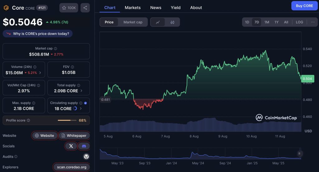This screenshot has width=319, height=172.
Task: Expand Volume (24h) details chevron
Action: [40, 72]
